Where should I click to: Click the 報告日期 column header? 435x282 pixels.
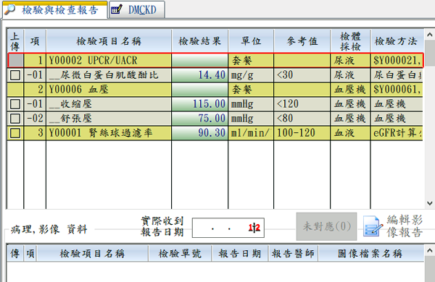coord(240,253)
